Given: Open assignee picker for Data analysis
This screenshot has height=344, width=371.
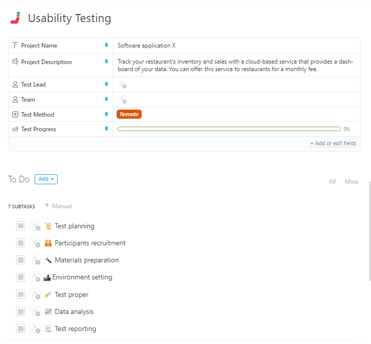Looking at the screenshot, I should [35, 311].
